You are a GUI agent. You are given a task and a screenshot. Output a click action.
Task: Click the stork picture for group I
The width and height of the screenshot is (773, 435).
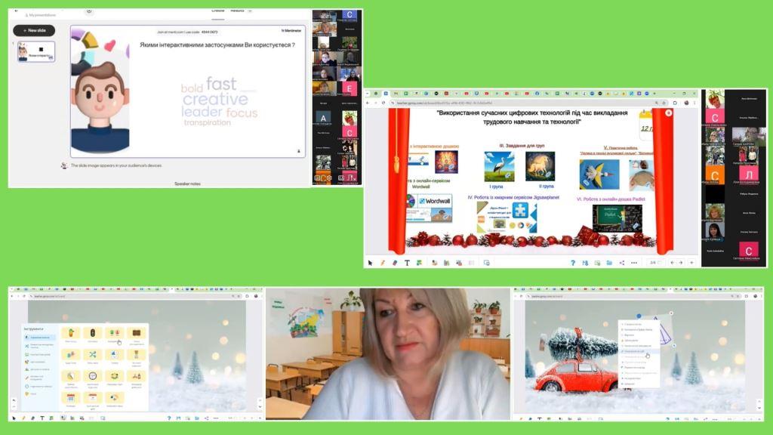pos(499,165)
